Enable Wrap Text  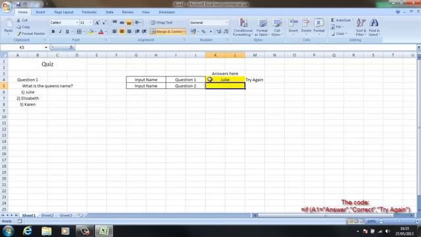(x=161, y=22)
